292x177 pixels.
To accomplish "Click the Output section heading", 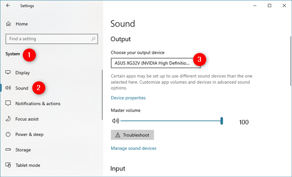I will click(121, 39).
